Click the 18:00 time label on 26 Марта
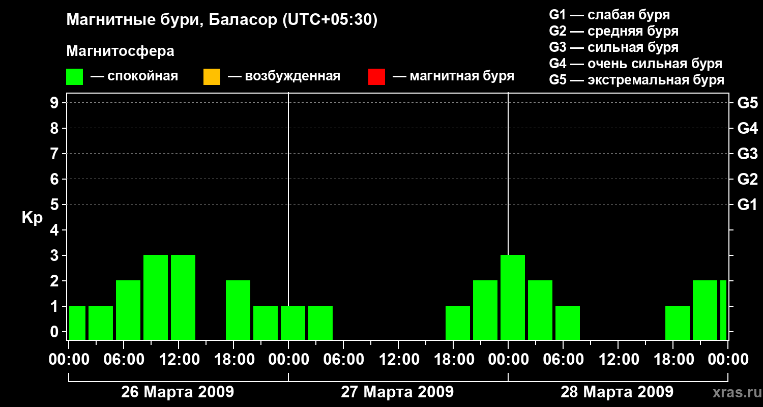Viewport: 763px width, 407px height. click(233, 360)
